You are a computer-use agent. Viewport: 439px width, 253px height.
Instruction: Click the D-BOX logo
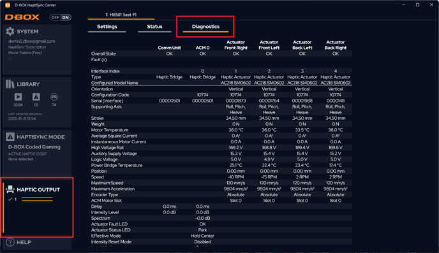(22, 17)
